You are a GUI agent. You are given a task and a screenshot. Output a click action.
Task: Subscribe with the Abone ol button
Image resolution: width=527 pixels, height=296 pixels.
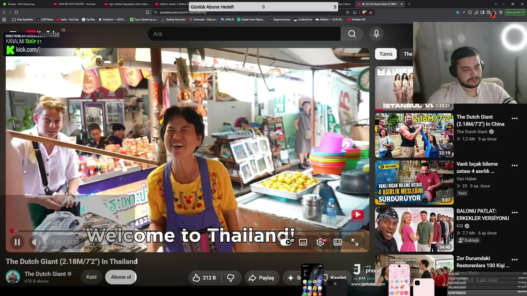click(121, 277)
